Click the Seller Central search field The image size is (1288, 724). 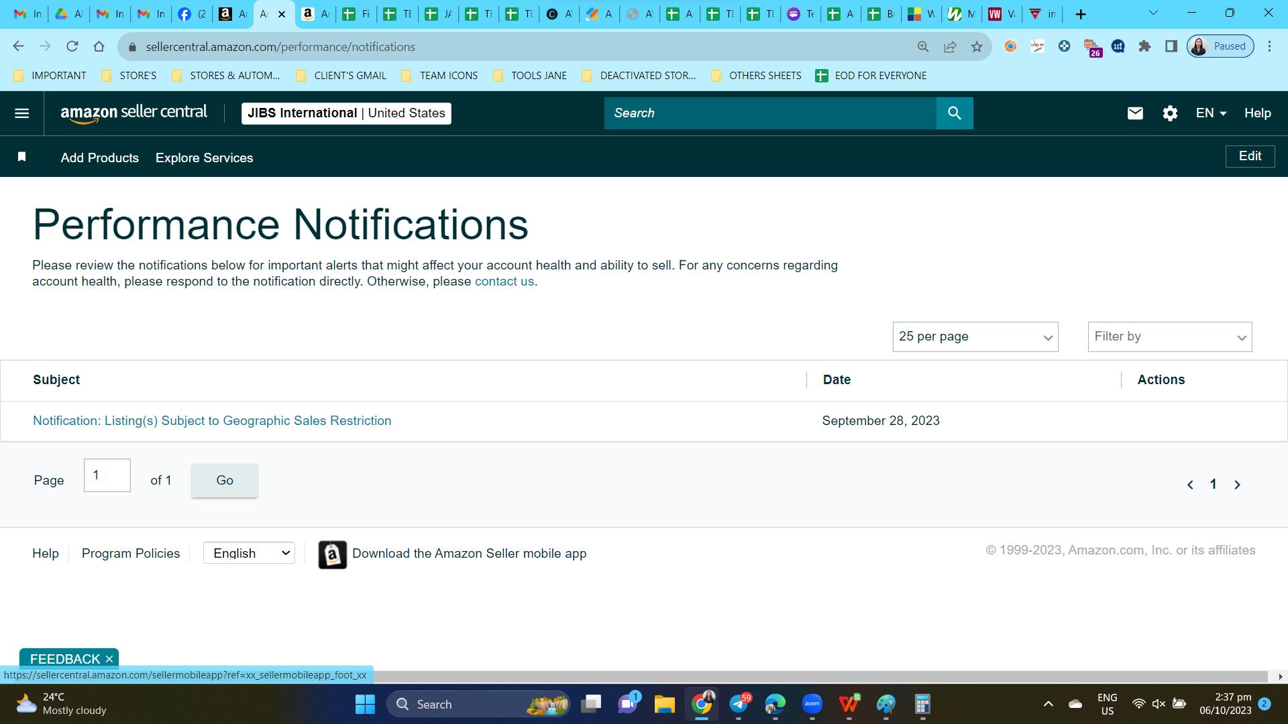(x=770, y=113)
